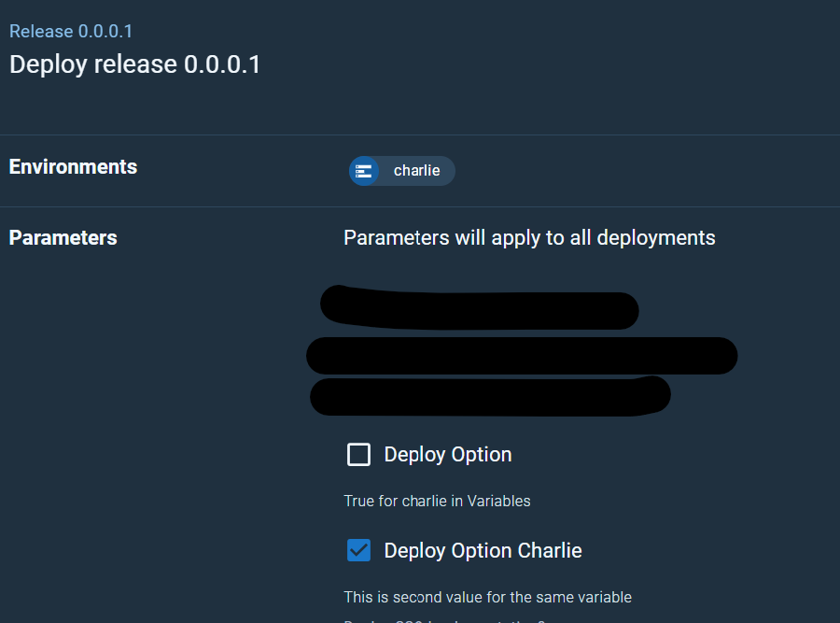Click the first redacted parameter field
The height and width of the screenshot is (623, 840).
click(x=481, y=309)
